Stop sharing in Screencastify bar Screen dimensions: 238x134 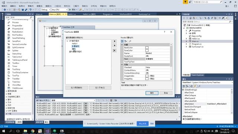(142, 124)
